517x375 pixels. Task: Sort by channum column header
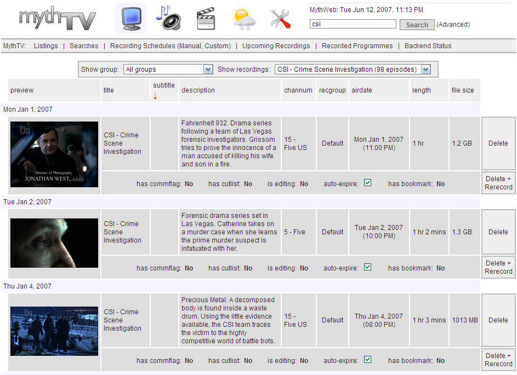(298, 90)
